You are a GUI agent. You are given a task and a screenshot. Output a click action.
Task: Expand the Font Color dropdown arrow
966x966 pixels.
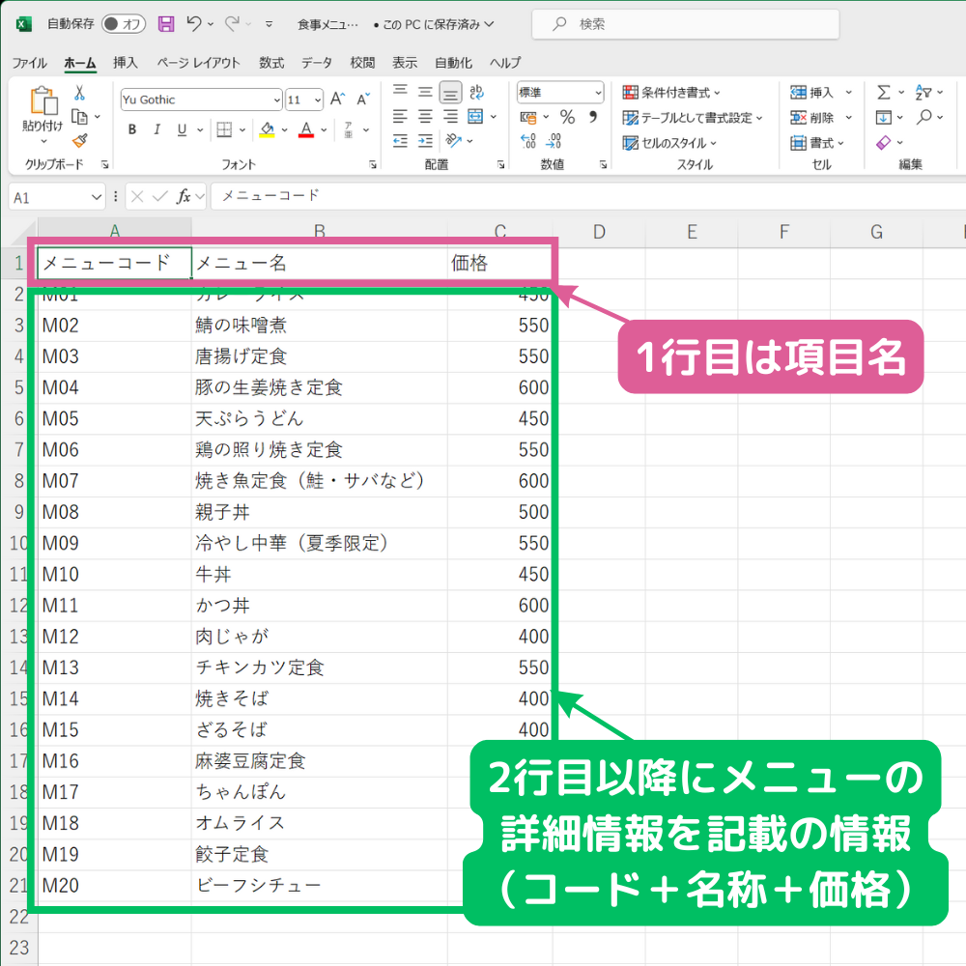[324, 130]
